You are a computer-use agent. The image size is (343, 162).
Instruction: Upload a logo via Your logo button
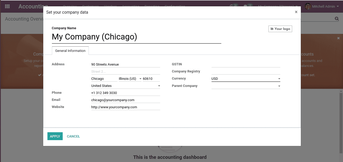280,29
